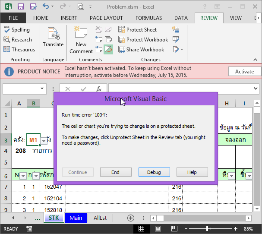Select Normal view button in status bar

point(142,229)
